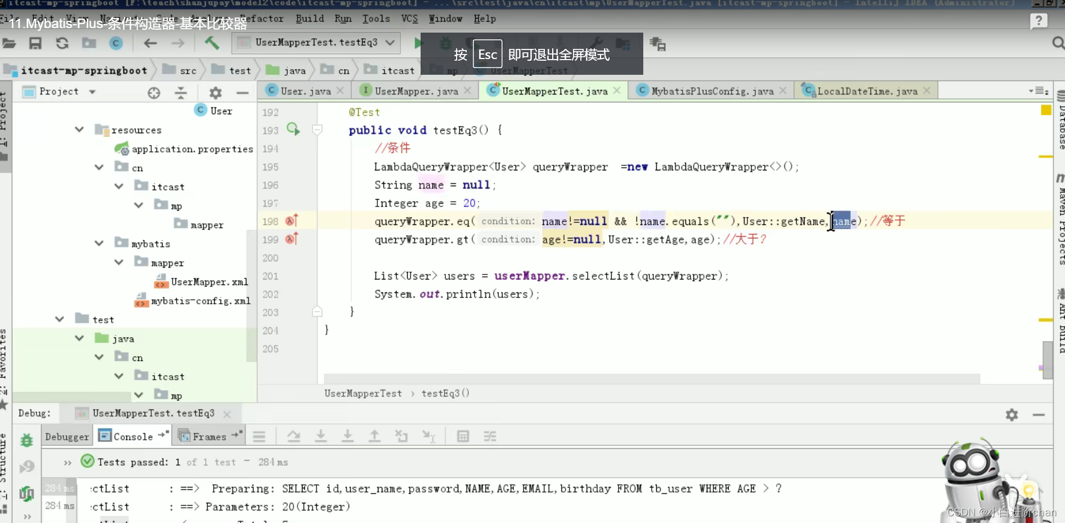
Task: Open the Run menu
Action: [x=343, y=19]
